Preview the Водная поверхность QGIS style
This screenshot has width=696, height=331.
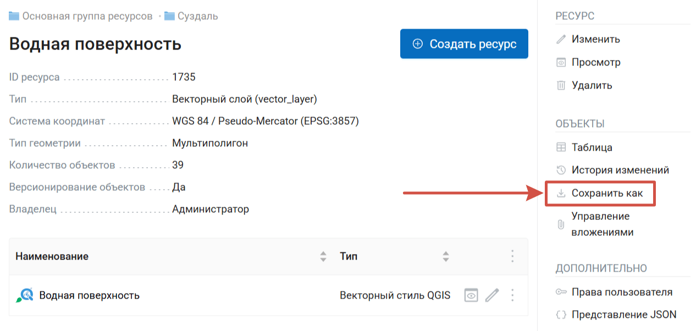pyautogui.click(x=471, y=295)
